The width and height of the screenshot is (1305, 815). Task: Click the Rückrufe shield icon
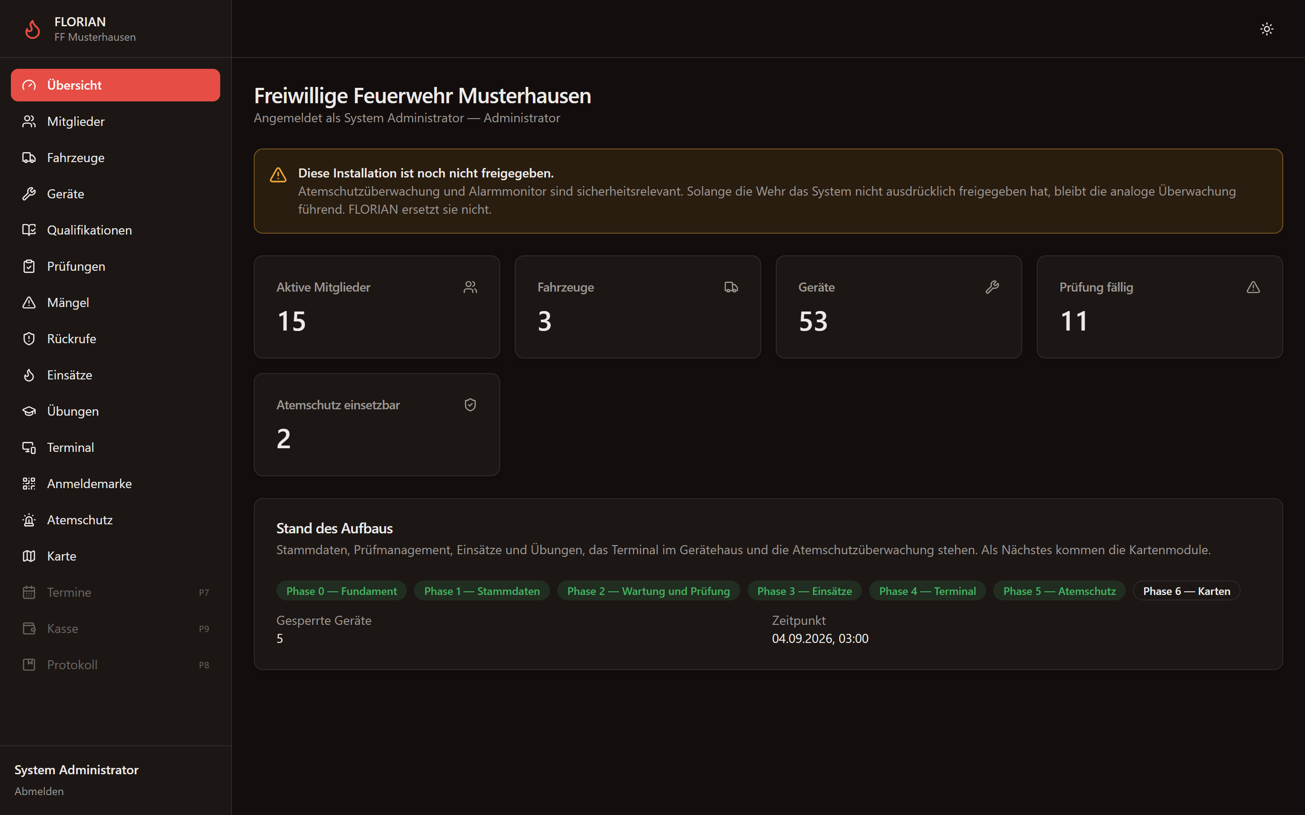point(29,339)
